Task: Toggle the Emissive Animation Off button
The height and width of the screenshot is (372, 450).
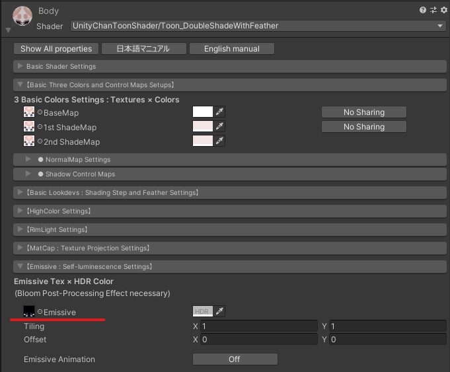Action: coord(235,359)
